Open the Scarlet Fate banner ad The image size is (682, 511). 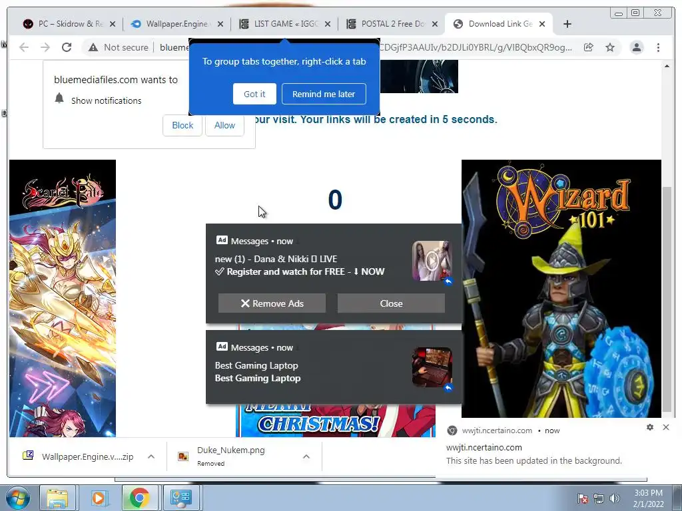[63, 298]
